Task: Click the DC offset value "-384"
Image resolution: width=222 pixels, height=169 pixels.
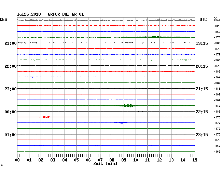Action: (217, 77)
